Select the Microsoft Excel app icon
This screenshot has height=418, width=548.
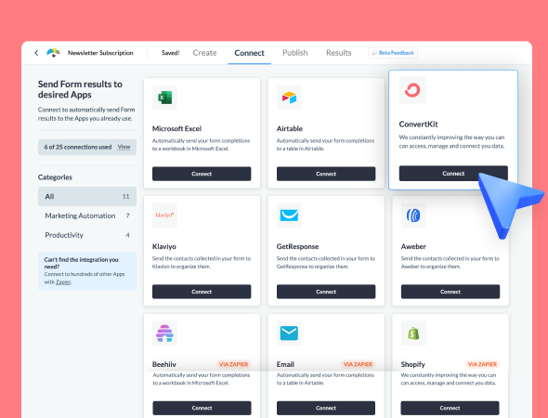pos(165,98)
